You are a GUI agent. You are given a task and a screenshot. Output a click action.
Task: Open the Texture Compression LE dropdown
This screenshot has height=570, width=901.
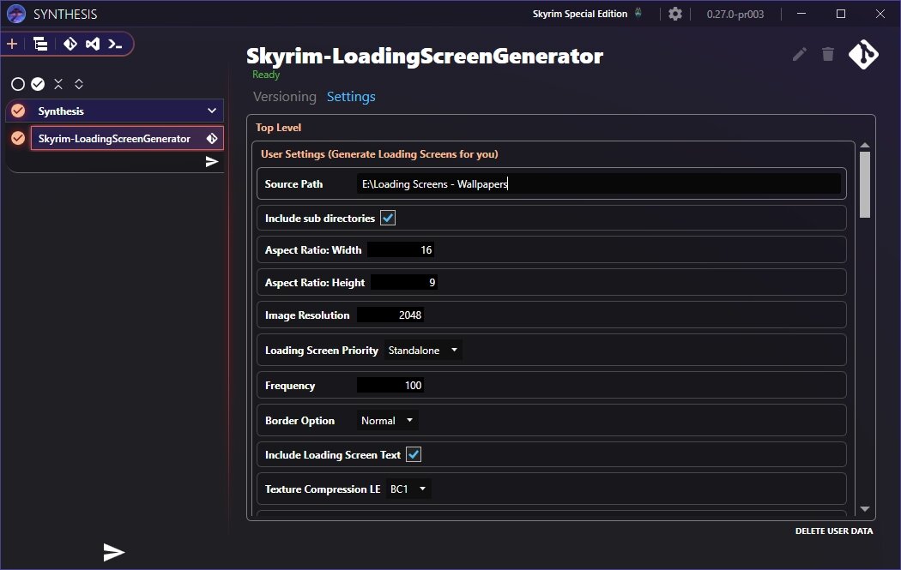coord(408,489)
